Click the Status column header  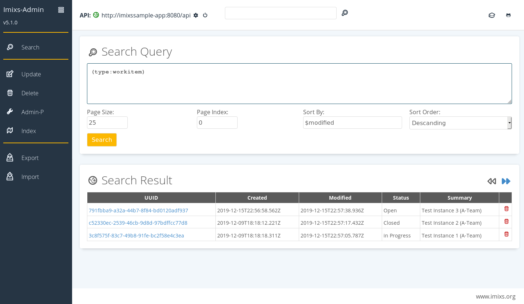tap(401, 198)
